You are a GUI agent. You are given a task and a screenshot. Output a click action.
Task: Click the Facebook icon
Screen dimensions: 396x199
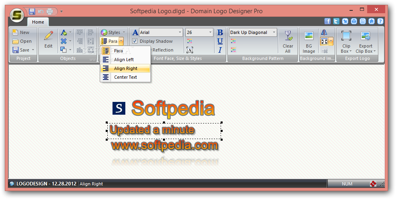pos(327,21)
